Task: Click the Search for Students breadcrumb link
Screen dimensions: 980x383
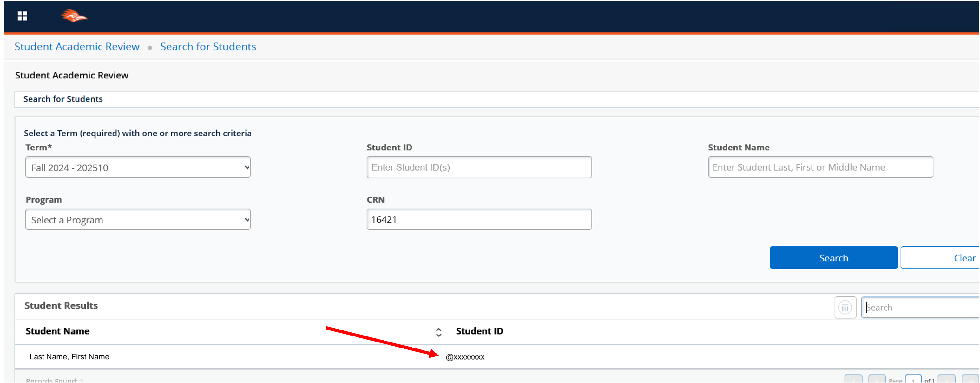Action: point(208,47)
